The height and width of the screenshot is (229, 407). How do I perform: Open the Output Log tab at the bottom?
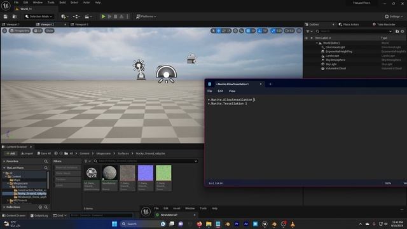tap(39, 216)
